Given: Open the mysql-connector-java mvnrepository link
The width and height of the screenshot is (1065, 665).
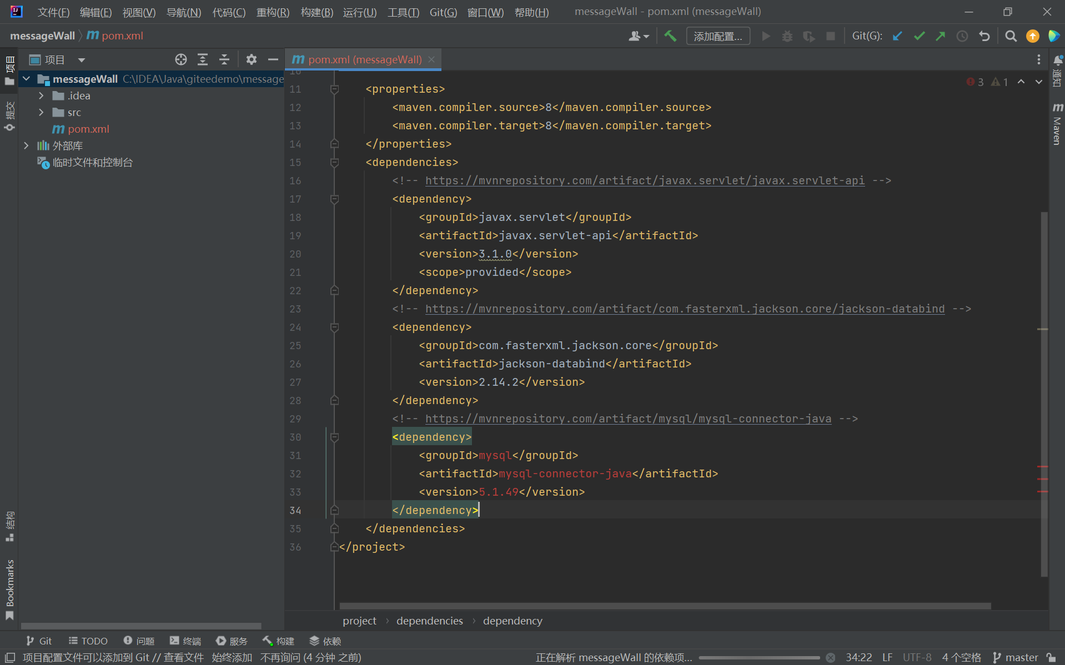Looking at the screenshot, I should point(628,419).
